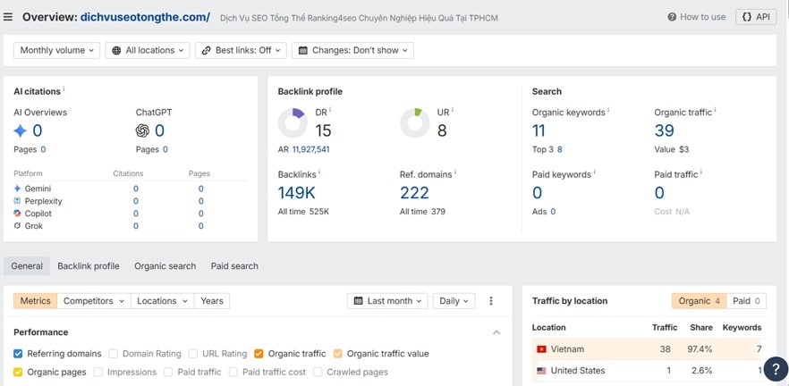Uncheck Organic pages checkbox

tap(18, 373)
